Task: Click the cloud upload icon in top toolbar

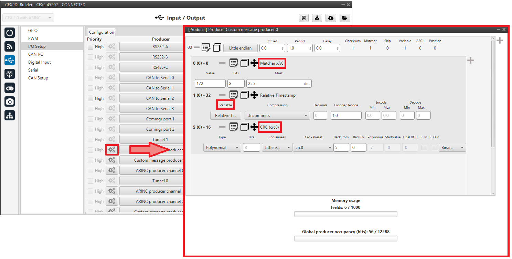Action: pos(330,18)
